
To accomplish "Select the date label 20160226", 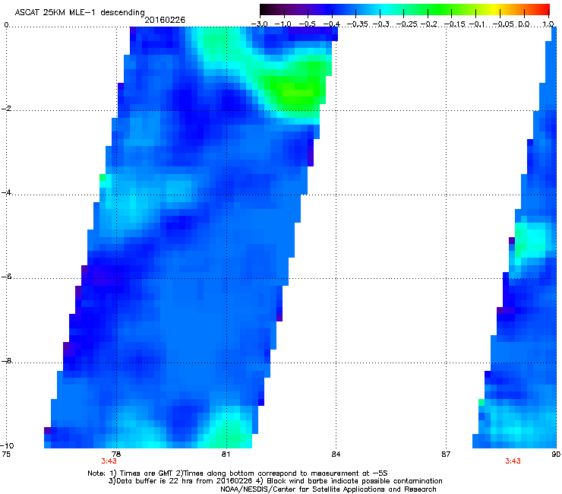I will [165, 20].
